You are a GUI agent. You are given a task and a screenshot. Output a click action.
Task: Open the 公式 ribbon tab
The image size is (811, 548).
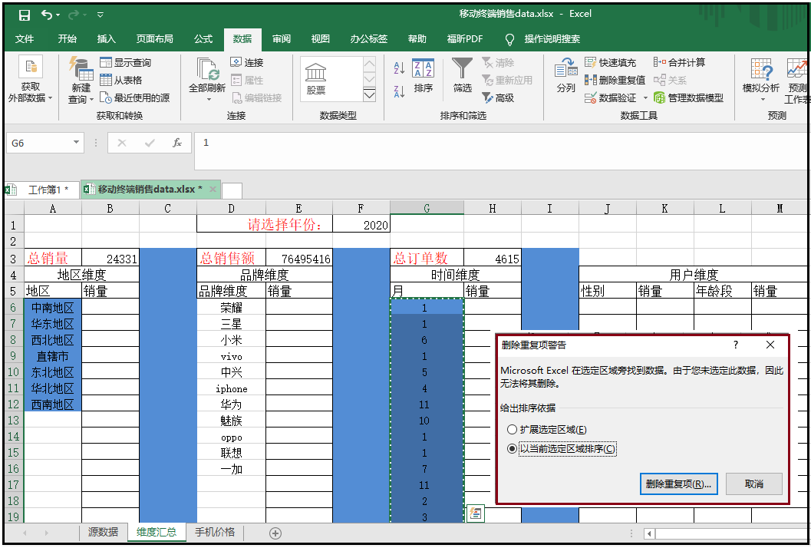[x=203, y=39]
